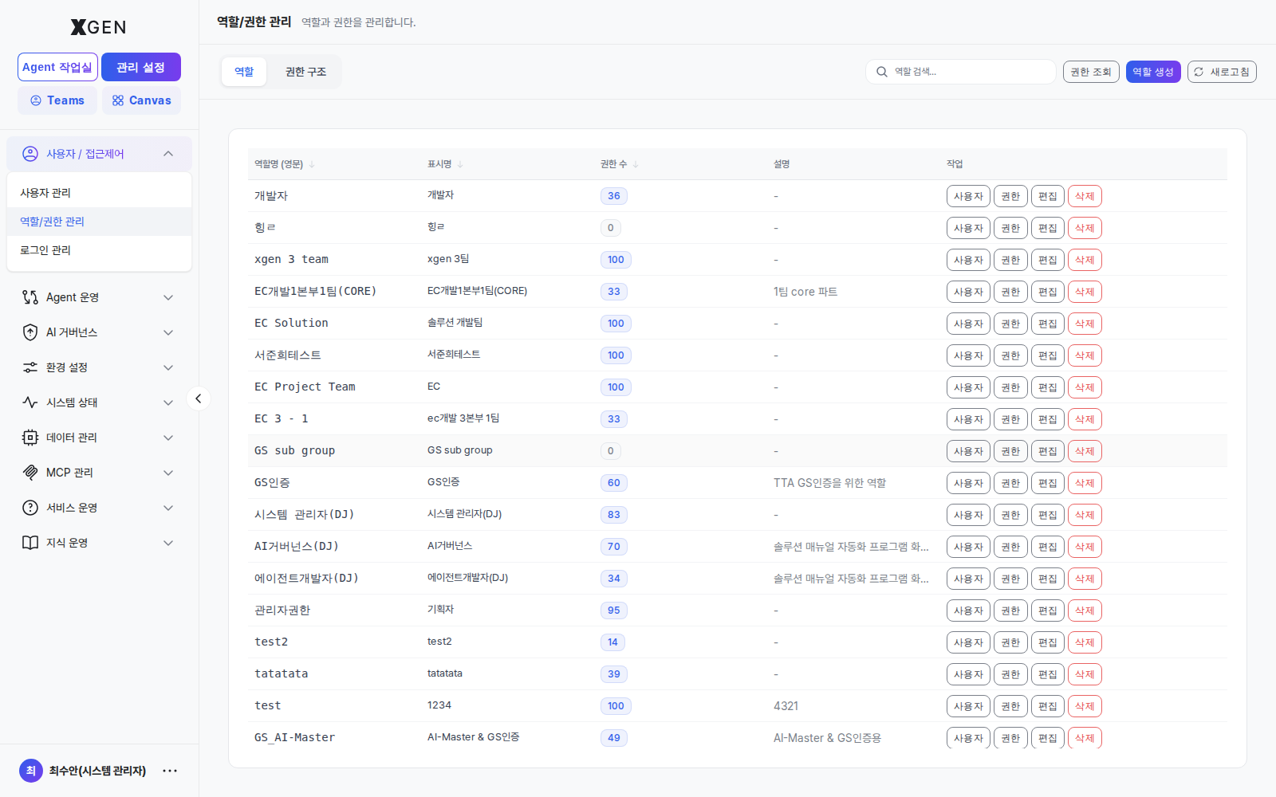Click 사용자 button for 개발자 row
The width and height of the screenshot is (1276, 797).
point(968,196)
